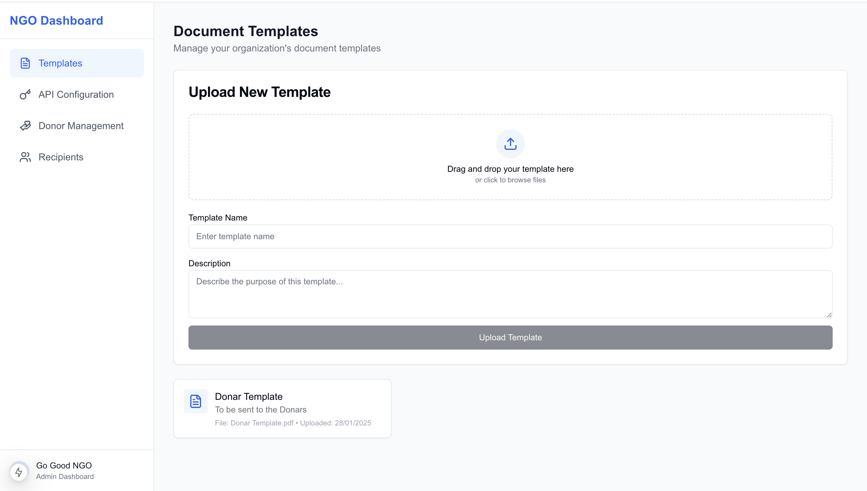
Task: Open the Templates menu item
Action: [61, 63]
